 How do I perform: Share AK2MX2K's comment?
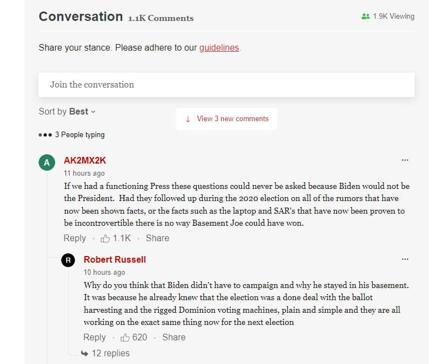click(158, 238)
